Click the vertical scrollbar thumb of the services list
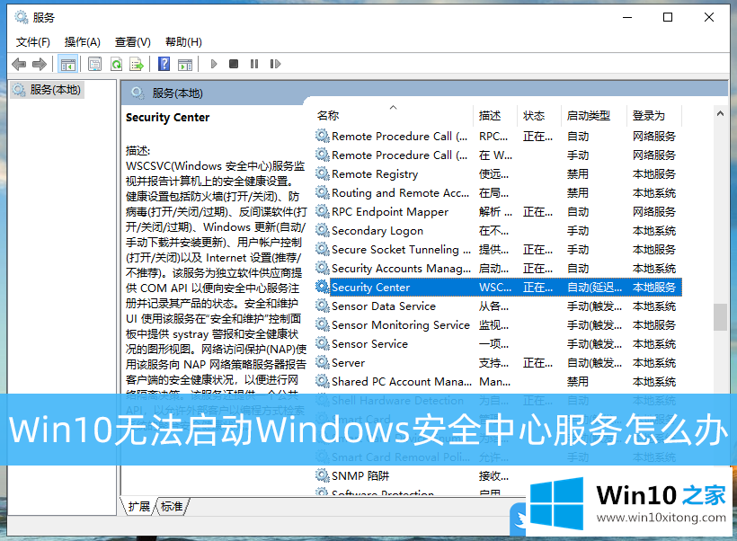 [720, 317]
